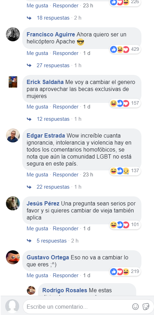Image resolution: width=154 pixels, height=315 pixels.
Task: View reactions on Gustavo Ortega's comment
Action: click(x=125, y=272)
